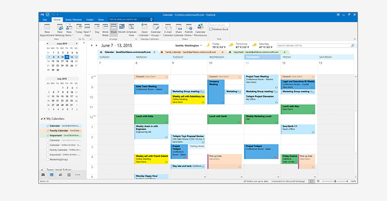Open the Send / Receive ribbon tab
This screenshot has height=201, width=387.
pos(73,20)
